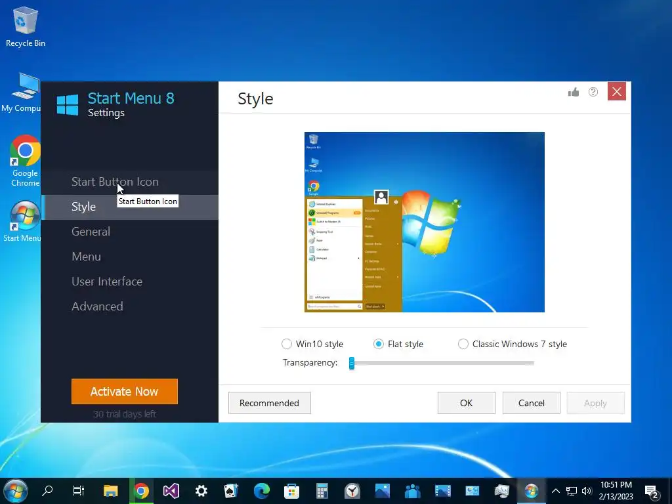Viewport: 672px width, 504px height.
Task: Open the performance monitor taskbar icon
Action: tap(501, 491)
